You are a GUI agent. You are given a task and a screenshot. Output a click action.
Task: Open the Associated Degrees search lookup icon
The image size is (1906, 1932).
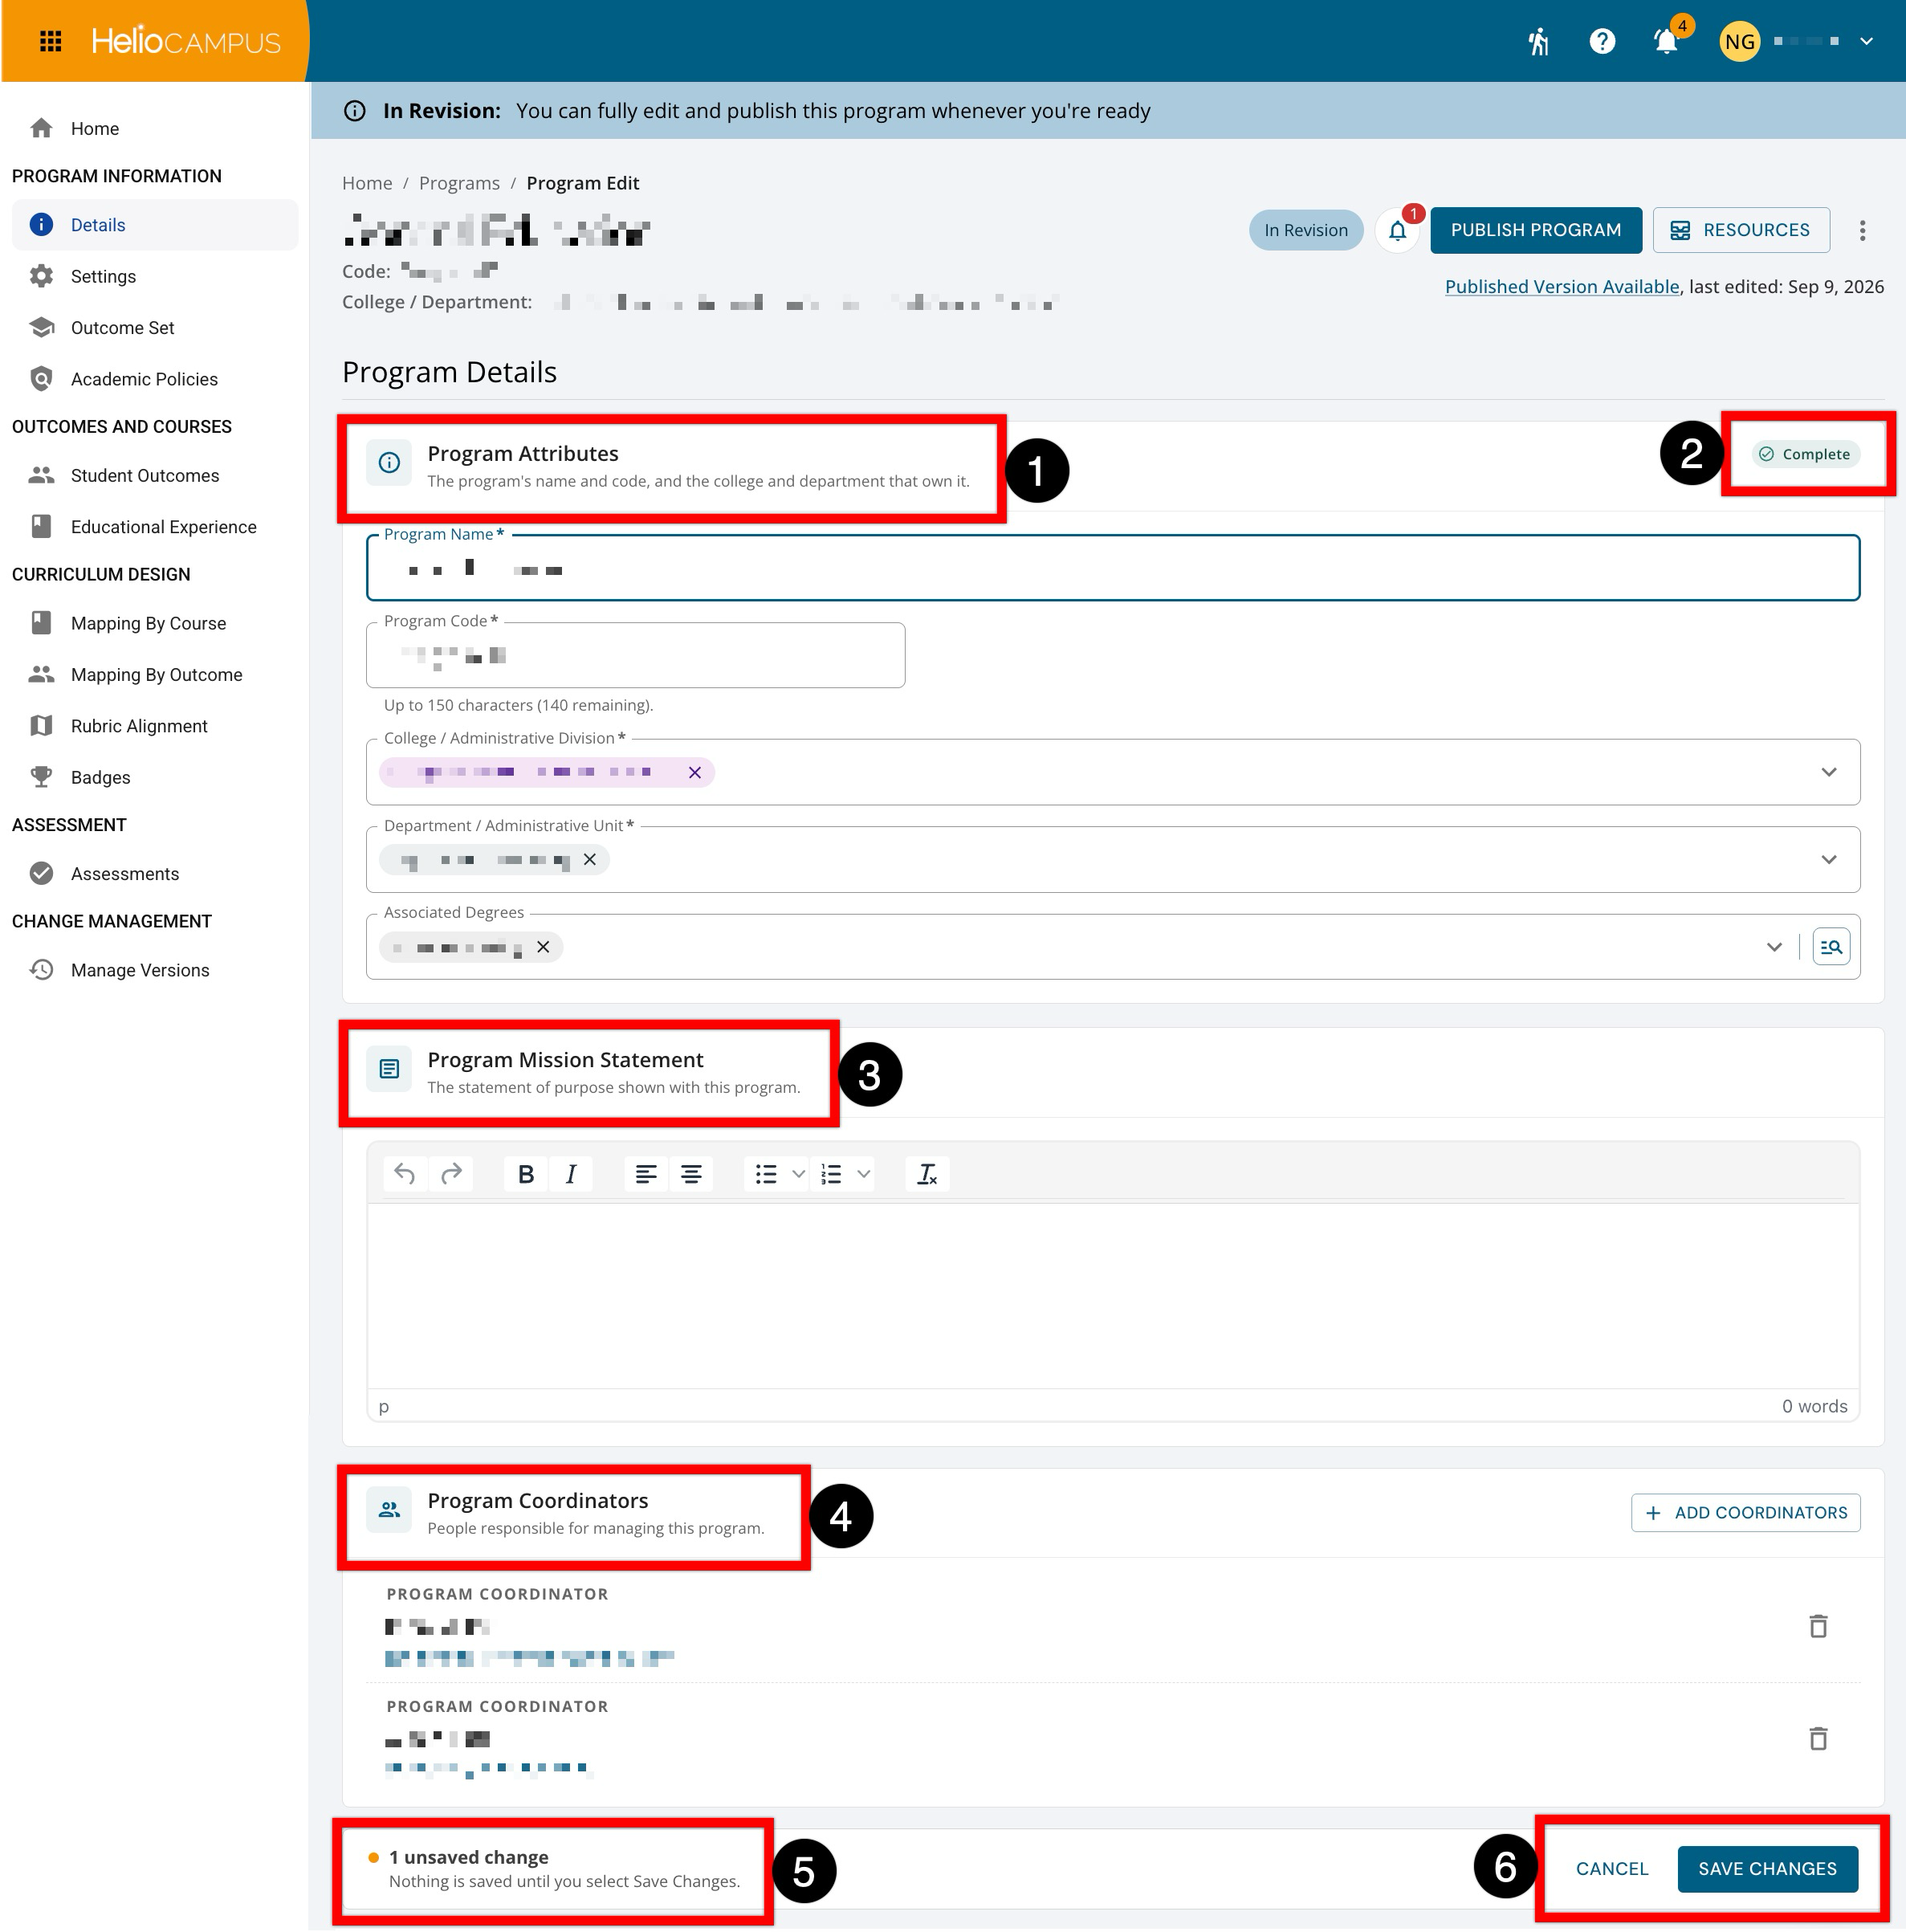click(x=1830, y=946)
